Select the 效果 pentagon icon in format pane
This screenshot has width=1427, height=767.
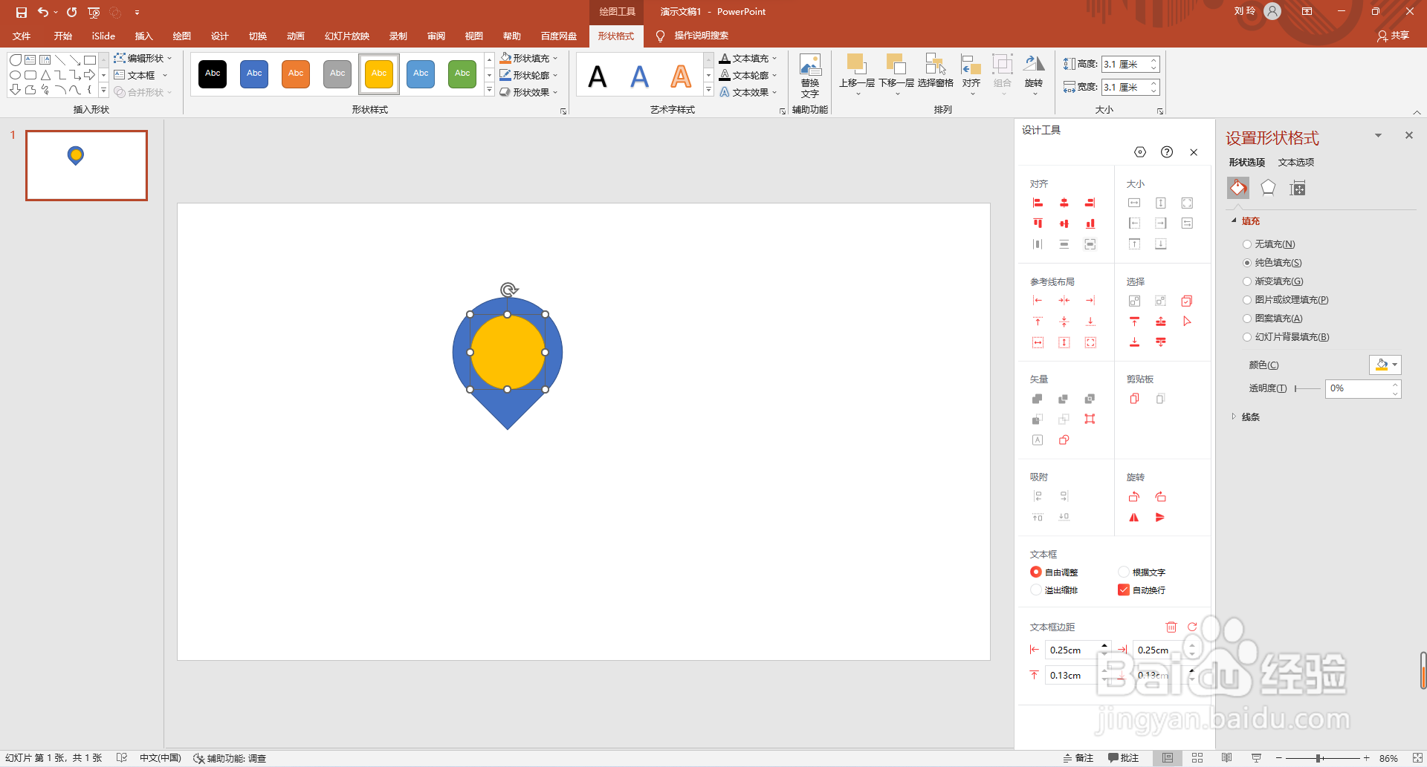[1268, 188]
